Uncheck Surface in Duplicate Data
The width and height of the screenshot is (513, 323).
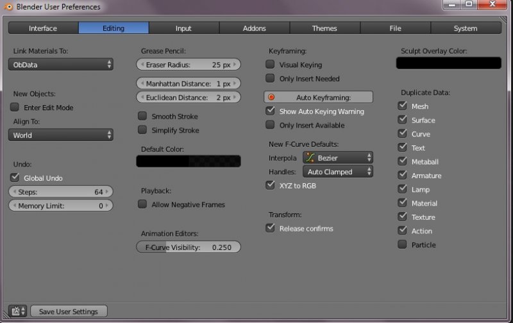[x=403, y=120]
